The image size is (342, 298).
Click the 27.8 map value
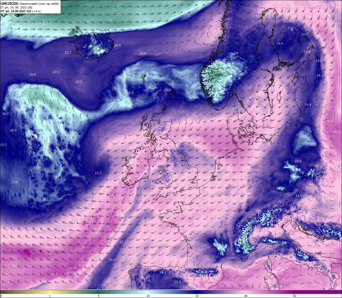(x=259, y=211)
